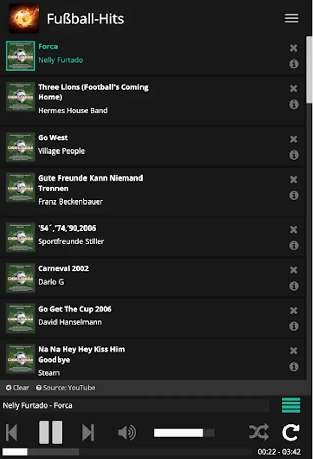Seek within the song progress bar
Image resolution: width=313 pixels, height=459 pixels.
tap(127, 452)
